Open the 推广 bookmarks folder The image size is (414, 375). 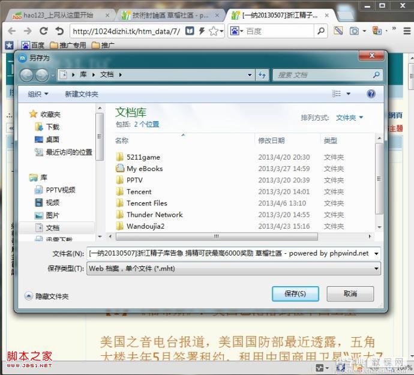pyautogui.click(x=103, y=46)
